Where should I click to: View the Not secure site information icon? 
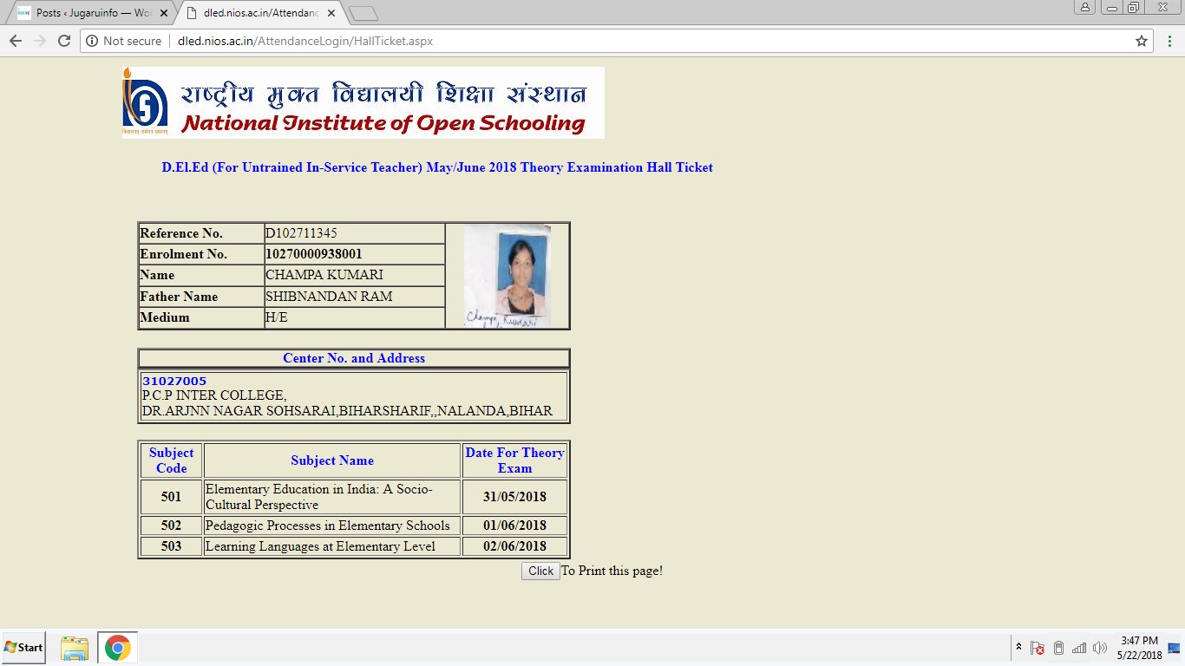(x=92, y=41)
